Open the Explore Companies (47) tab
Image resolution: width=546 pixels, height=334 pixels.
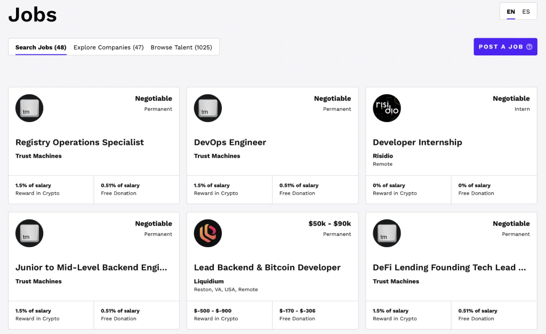109,47
